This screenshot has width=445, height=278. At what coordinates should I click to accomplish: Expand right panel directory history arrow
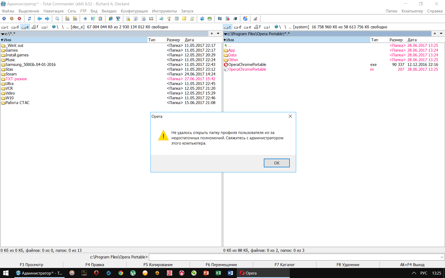(441, 34)
